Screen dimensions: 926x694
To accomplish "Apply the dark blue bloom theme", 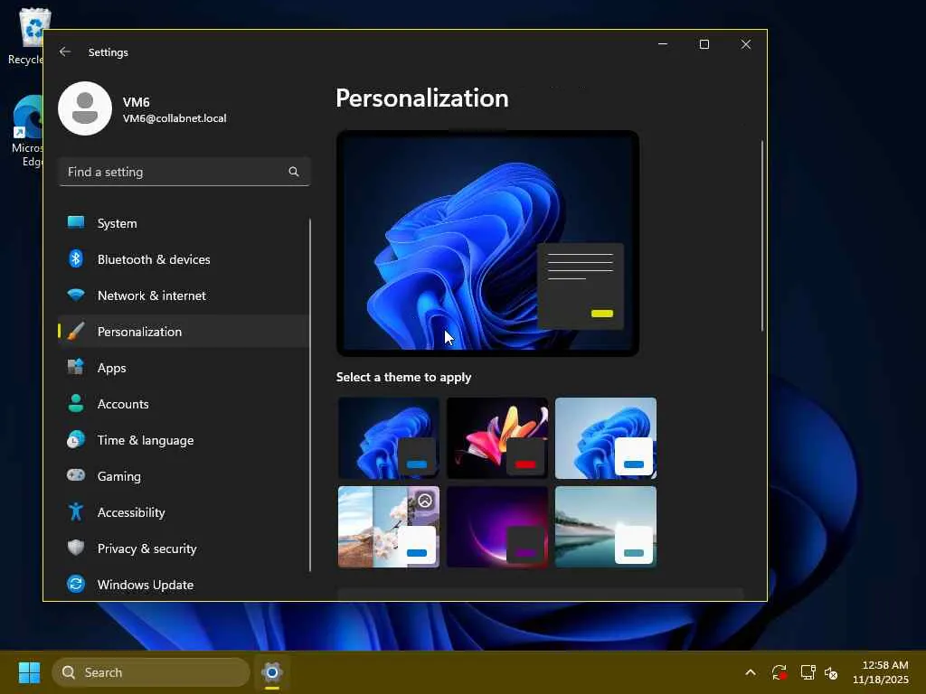I will [389, 438].
